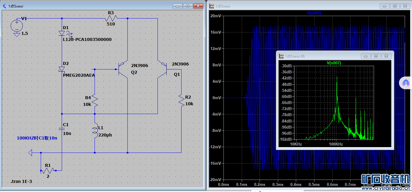Minimize the waveform plot window

(385, 6)
